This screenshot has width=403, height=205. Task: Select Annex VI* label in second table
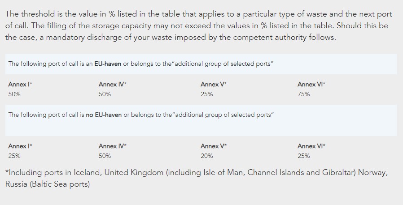[311, 146]
